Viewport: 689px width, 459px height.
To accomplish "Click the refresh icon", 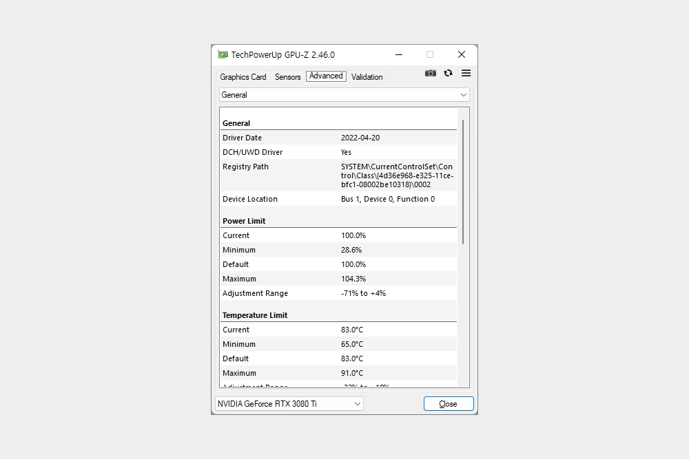I will coord(449,73).
